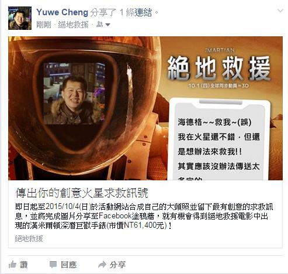Click the friends audience privacy icon
Viewport: 288px width, 274px height.
(99, 25)
